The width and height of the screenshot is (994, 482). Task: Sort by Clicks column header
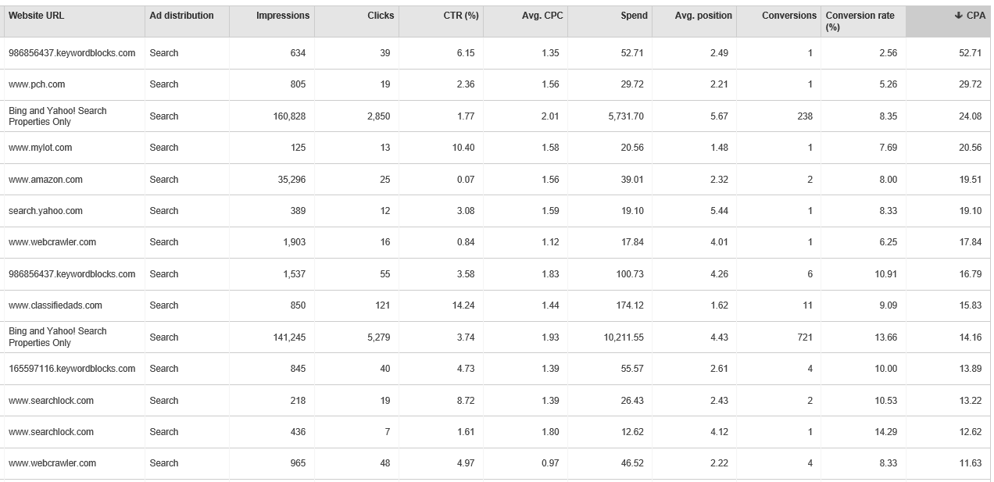coord(381,16)
